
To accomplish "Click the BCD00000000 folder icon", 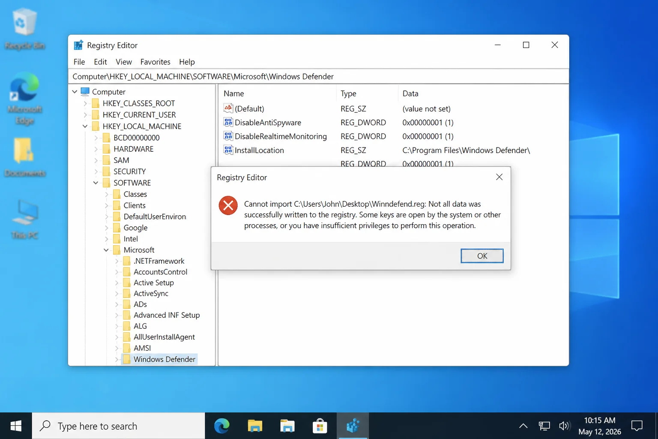I will pos(106,138).
